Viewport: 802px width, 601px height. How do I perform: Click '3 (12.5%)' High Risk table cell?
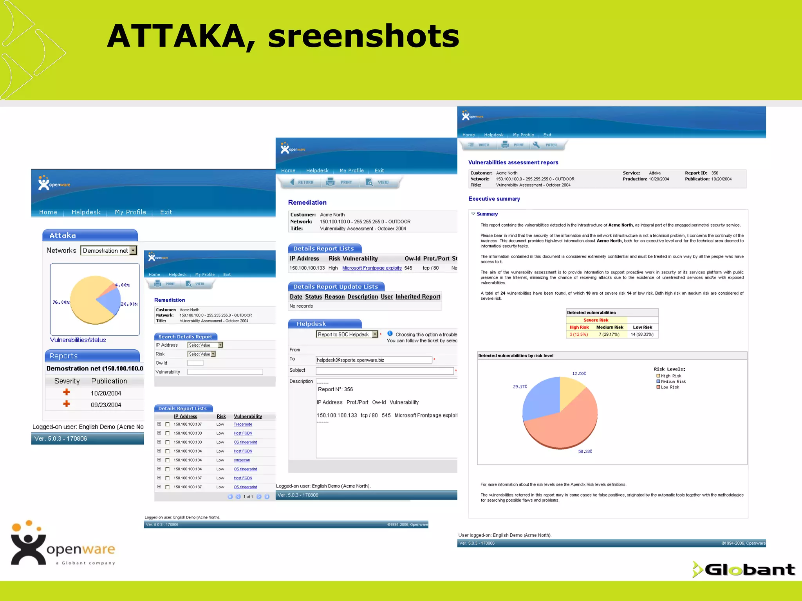(579, 335)
